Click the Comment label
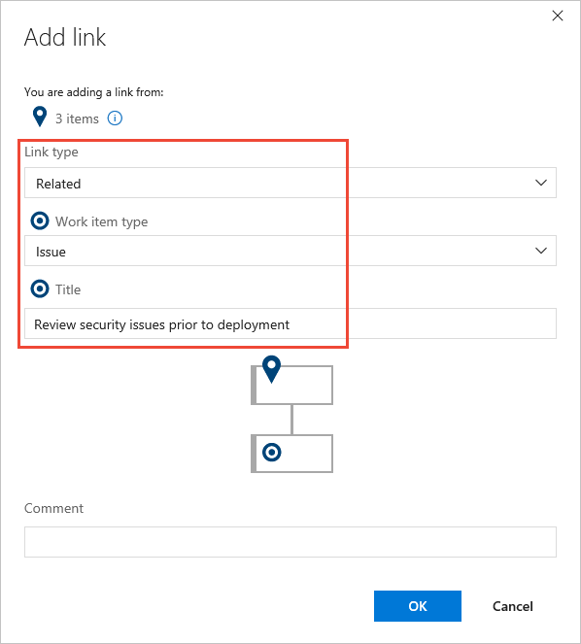 [53, 508]
